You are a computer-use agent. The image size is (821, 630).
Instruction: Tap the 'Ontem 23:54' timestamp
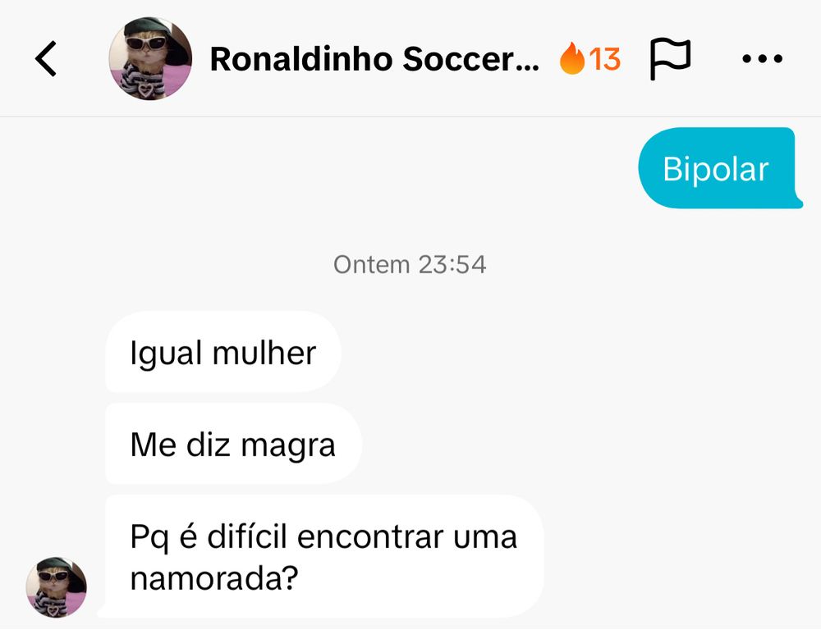click(x=410, y=265)
